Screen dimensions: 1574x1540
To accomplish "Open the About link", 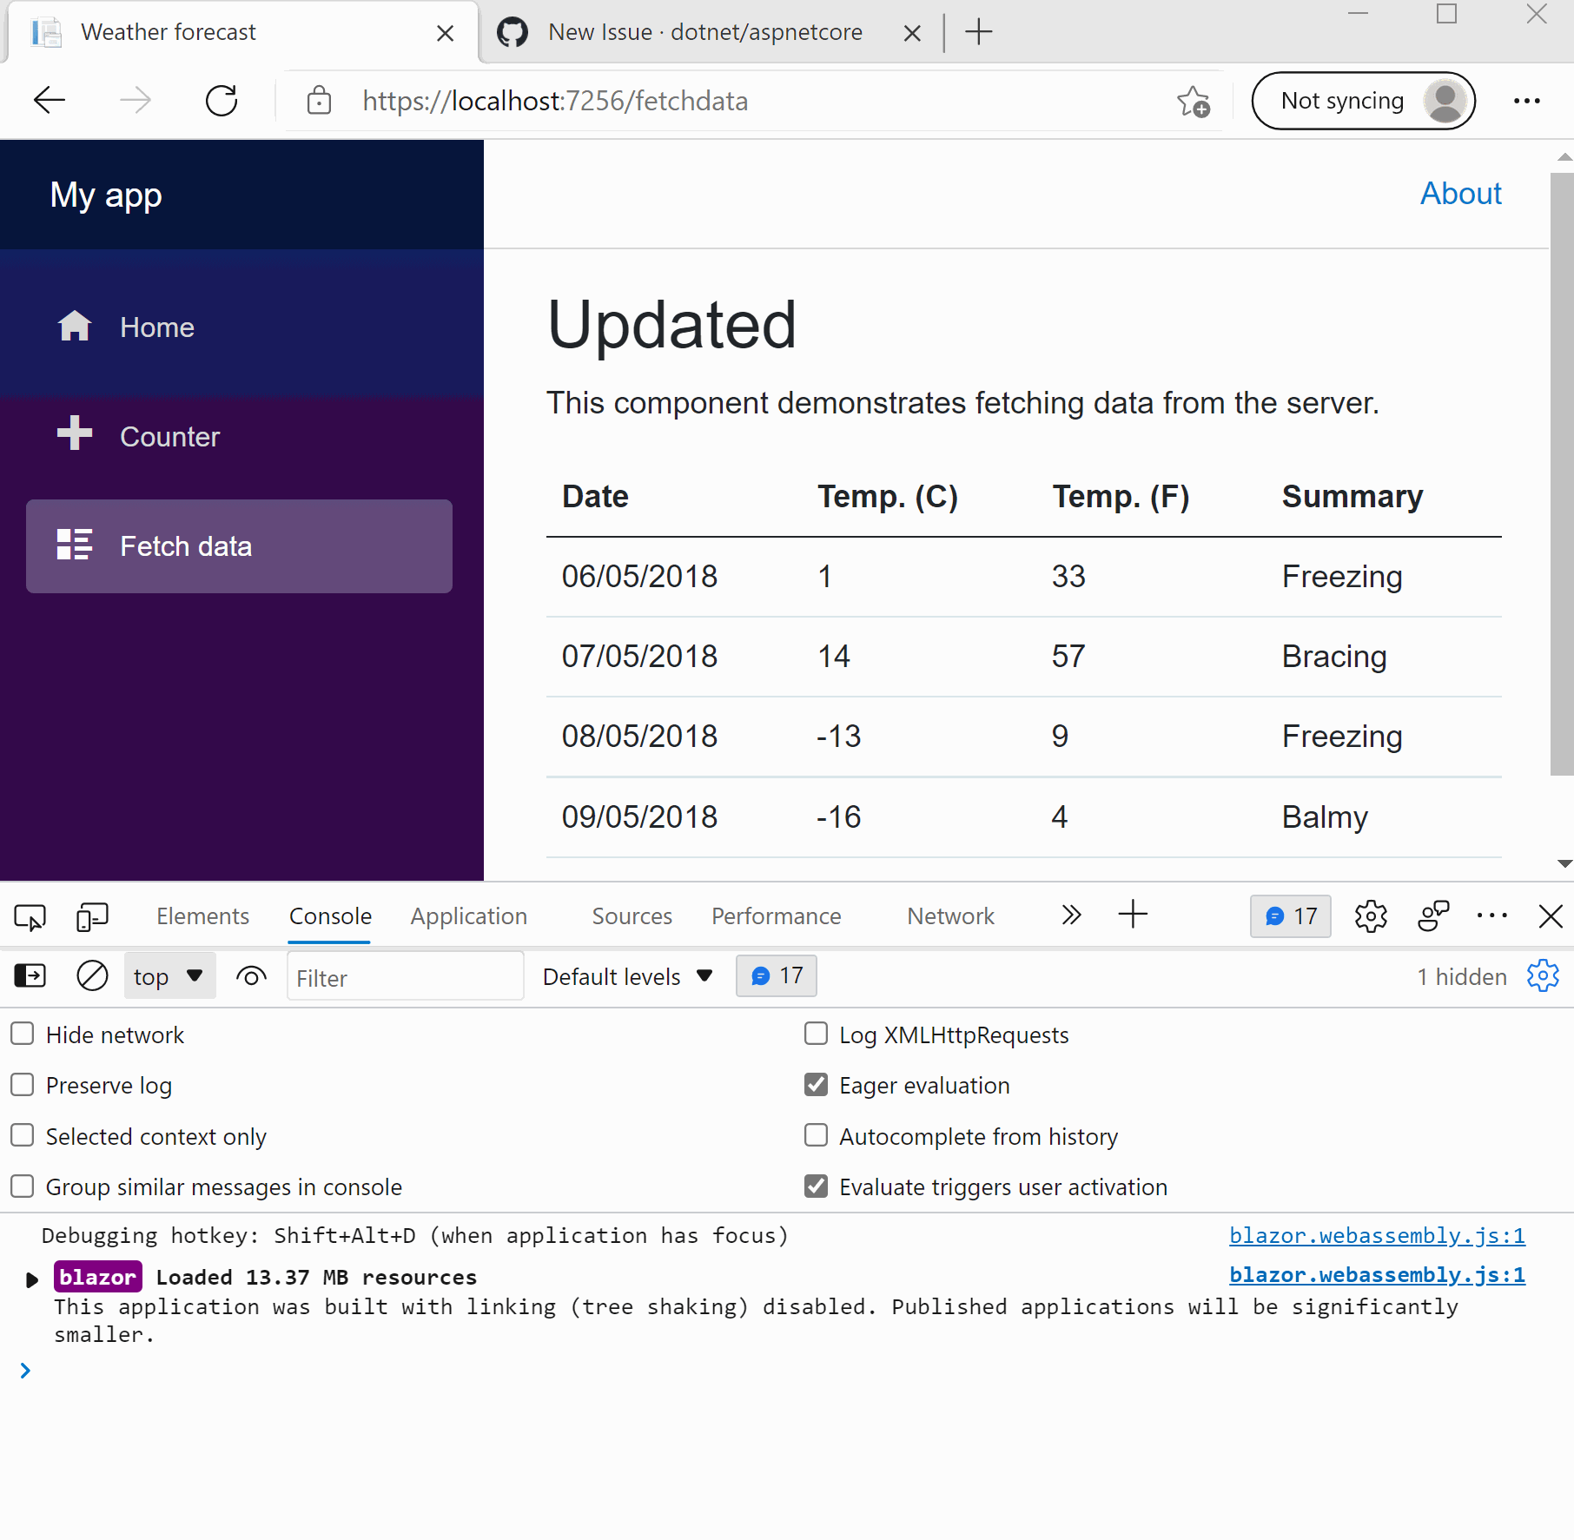I will pos(1460,193).
